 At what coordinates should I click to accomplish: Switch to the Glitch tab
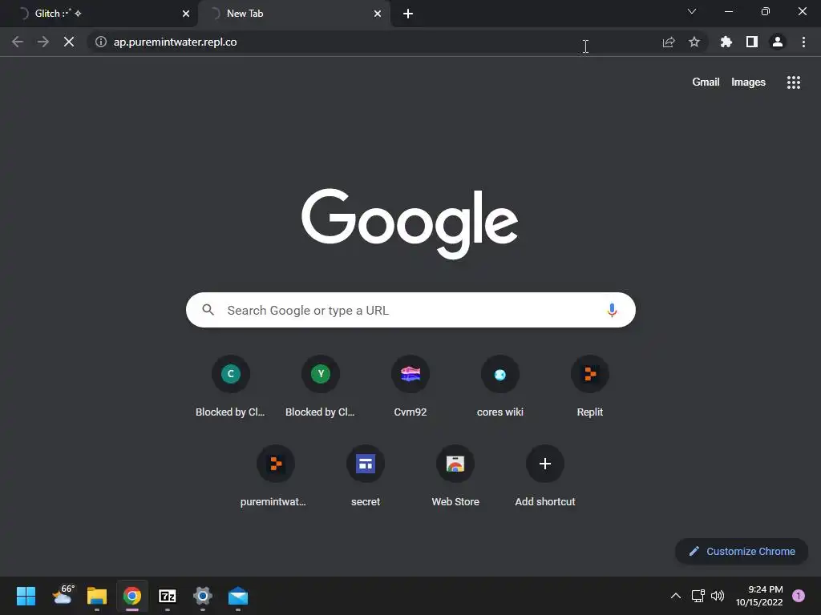99,14
